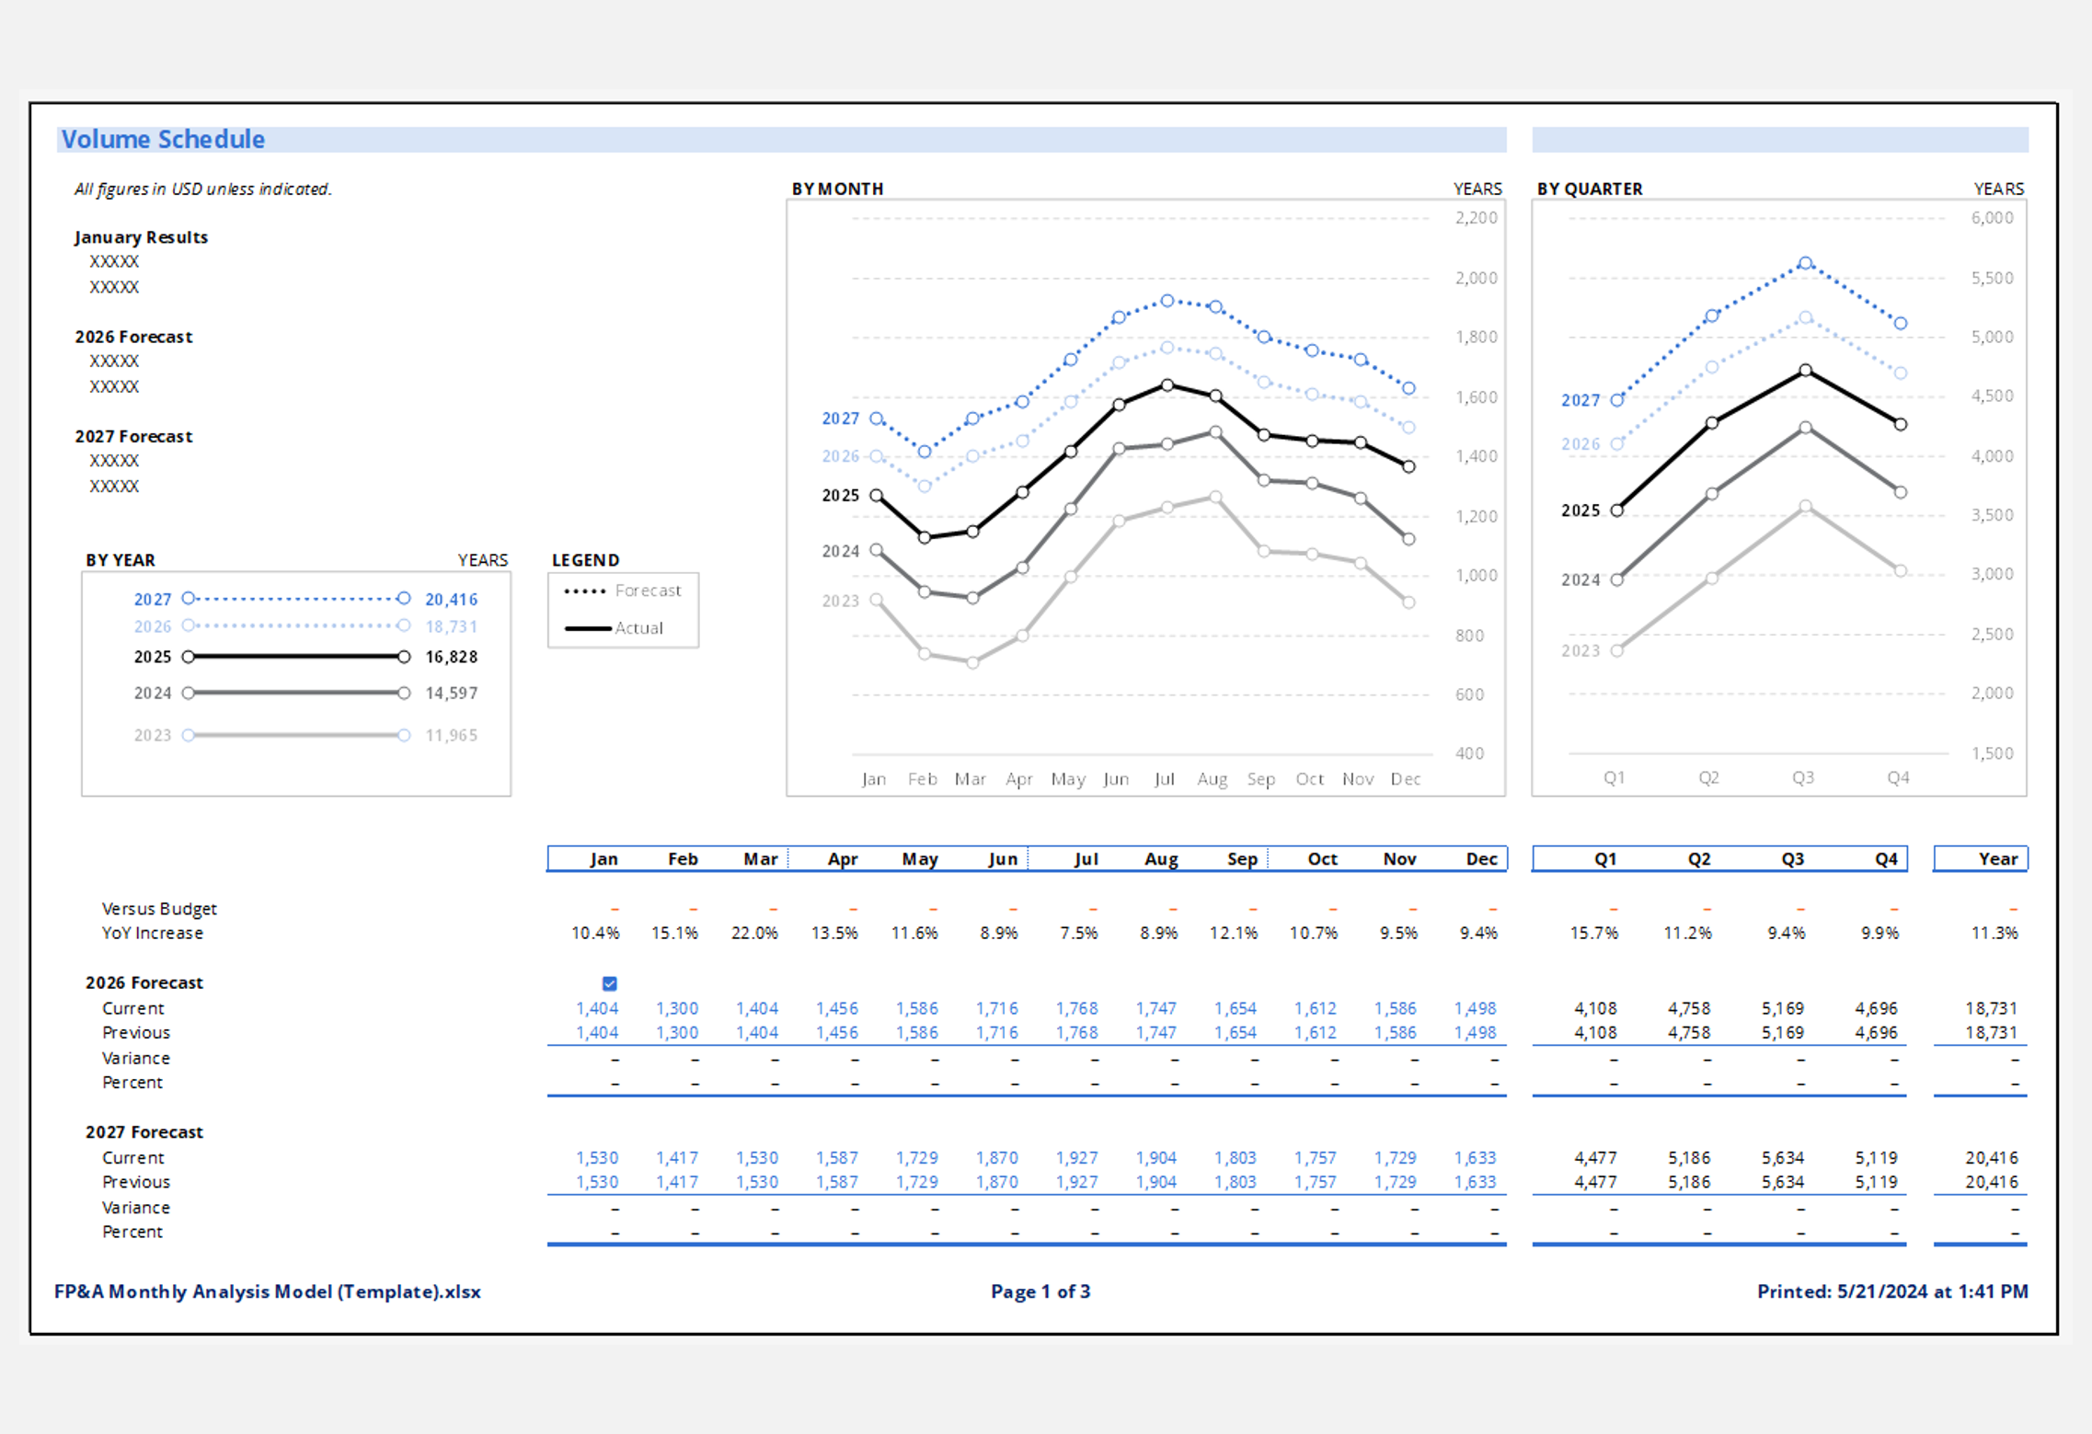The image size is (2092, 1434).
Task: Select the 2027 July peak marker in monthly chart
Action: pos(1167,301)
